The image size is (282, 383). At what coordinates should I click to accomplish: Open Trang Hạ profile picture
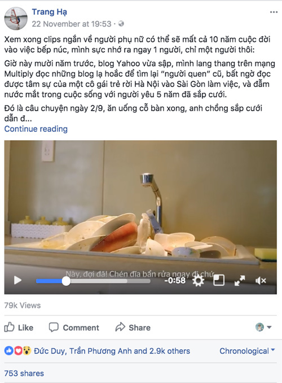point(16,18)
